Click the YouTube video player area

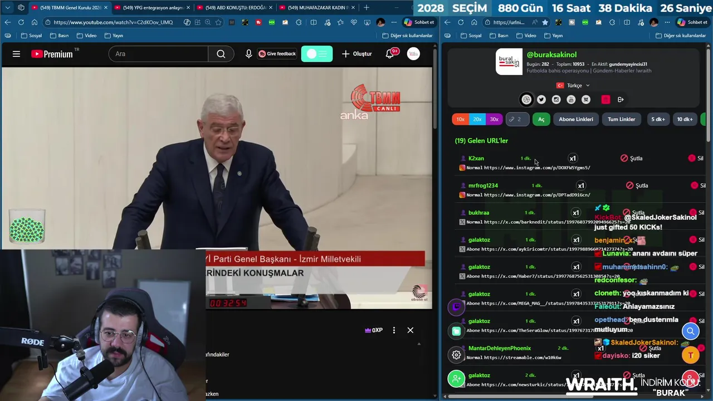[x=217, y=188]
